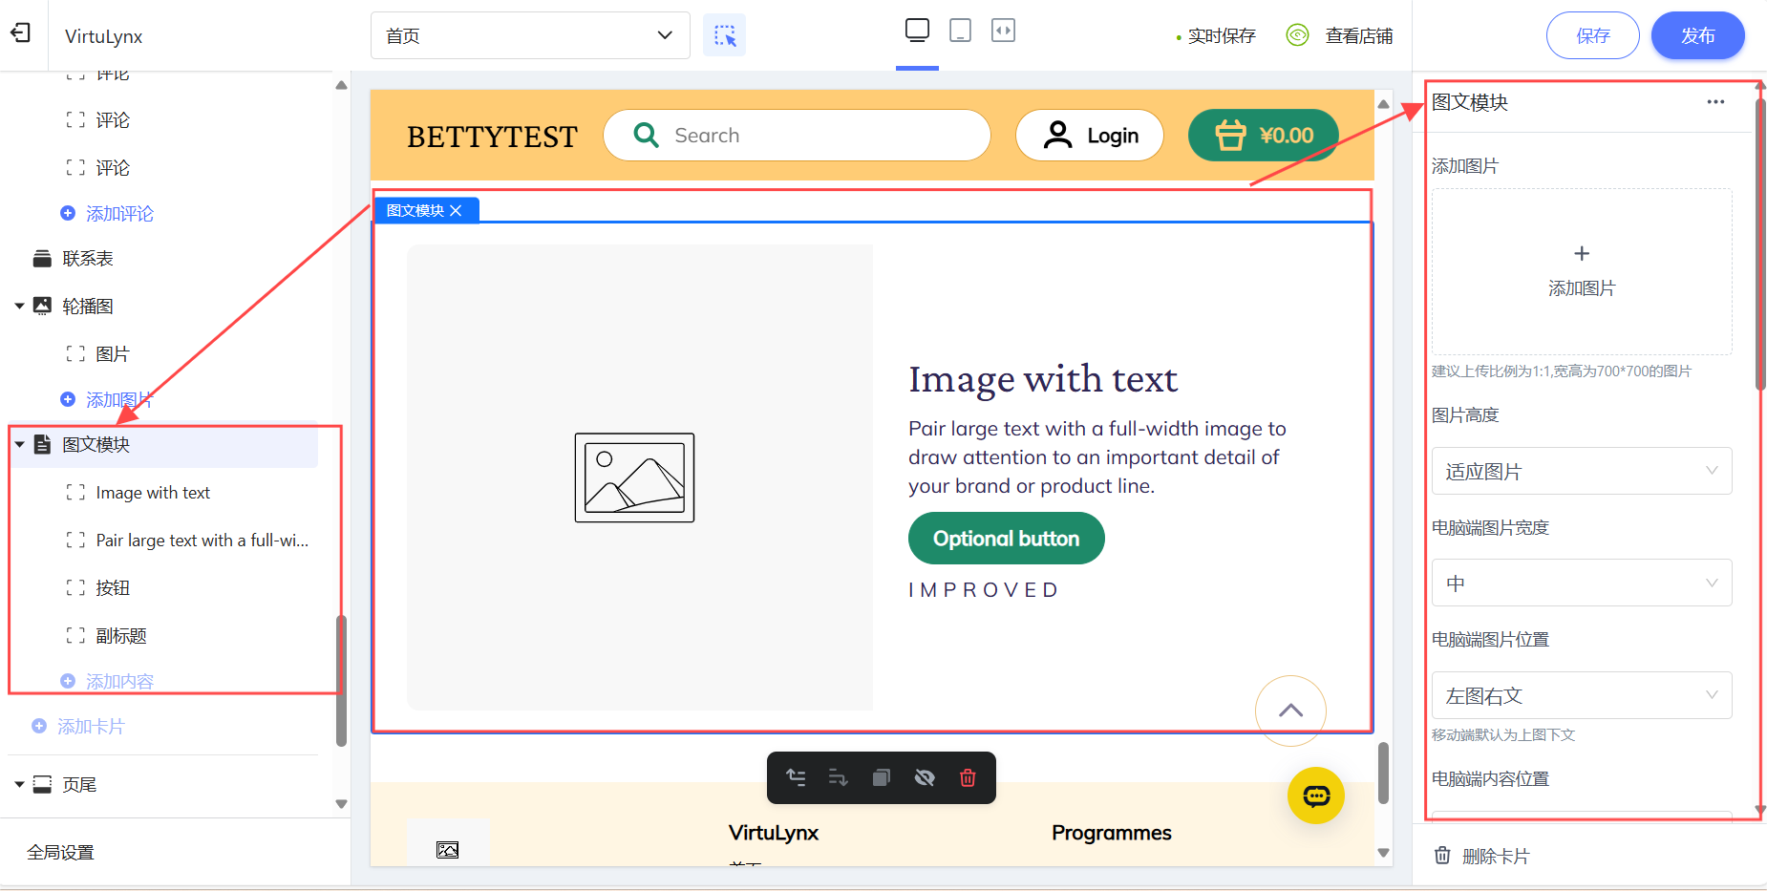
Task: Select the 按钮 tree item
Action: 113,588
